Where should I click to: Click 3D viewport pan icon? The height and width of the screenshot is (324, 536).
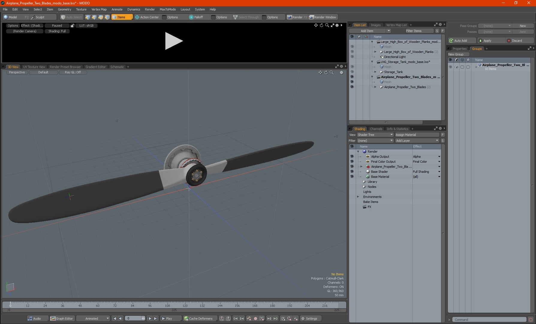click(320, 72)
